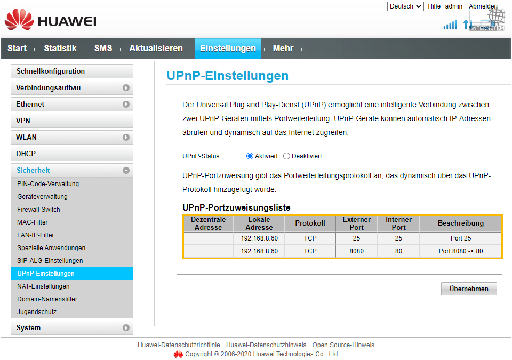
Task: Go to the Start tab
Action: [x=17, y=49]
